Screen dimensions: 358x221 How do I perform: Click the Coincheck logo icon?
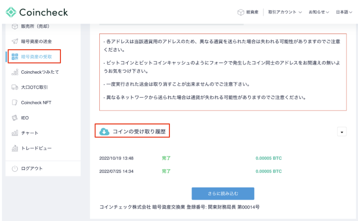pos(12,12)
